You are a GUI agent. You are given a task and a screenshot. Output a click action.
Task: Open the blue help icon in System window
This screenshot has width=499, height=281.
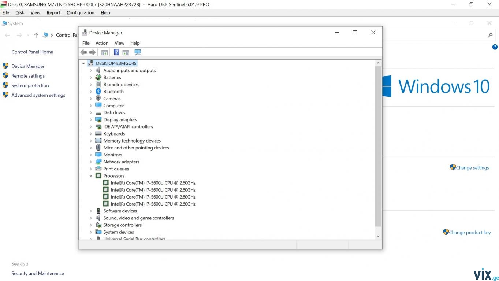tap(495, 47)
